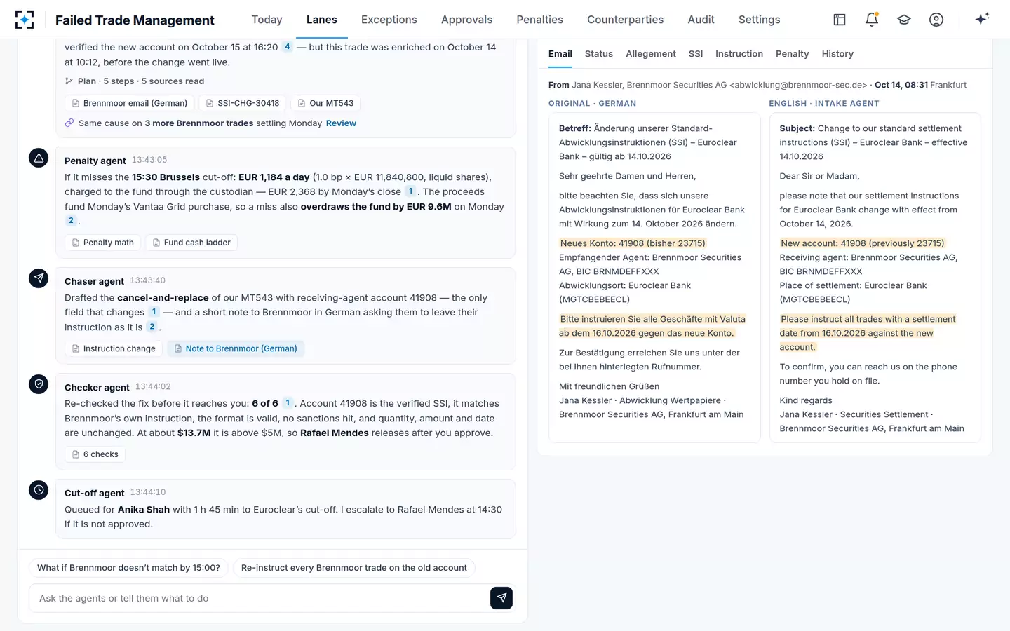Open the SSI detail tab

pyautogui.click(x=696, y=54)
